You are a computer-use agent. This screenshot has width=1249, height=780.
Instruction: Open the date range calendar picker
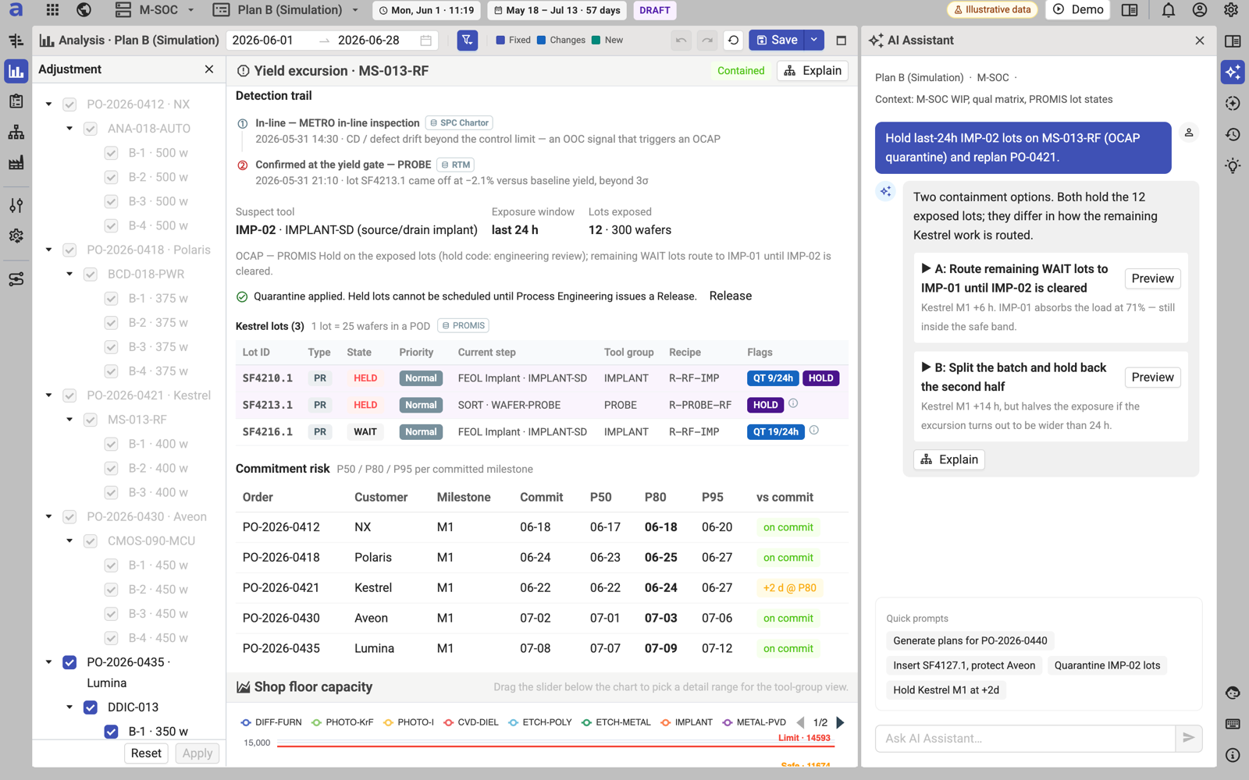coord(426,41)
